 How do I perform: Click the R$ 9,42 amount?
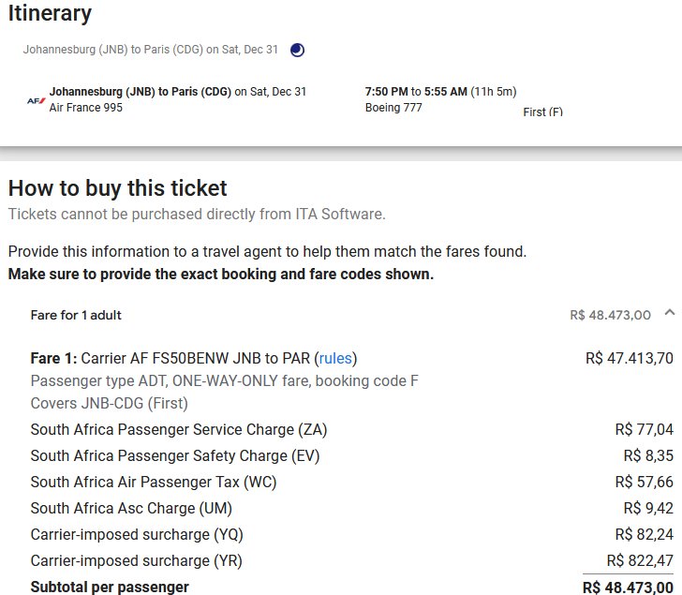coord(648,508)
